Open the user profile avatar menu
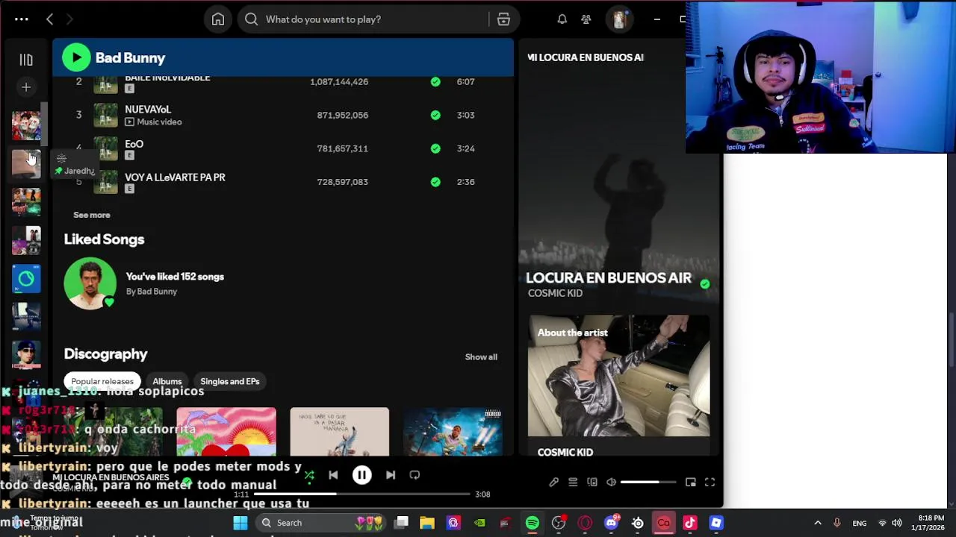The image size is (956, 537). click(618, 19)
